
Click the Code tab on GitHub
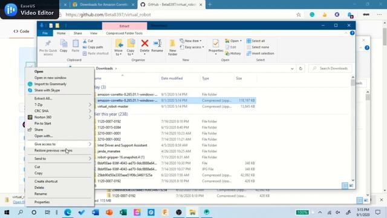click(x=22, y=31)
